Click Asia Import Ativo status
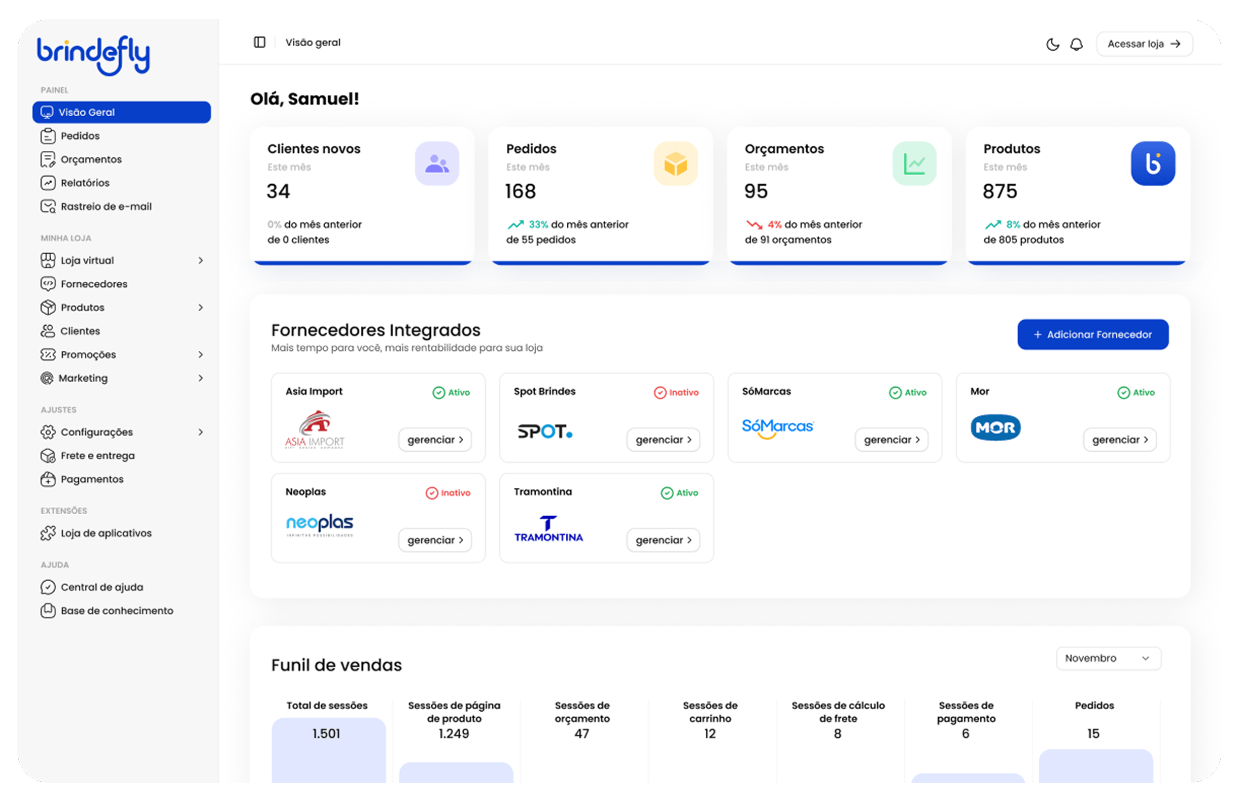 pyautogui.click(x=451, y=393)
